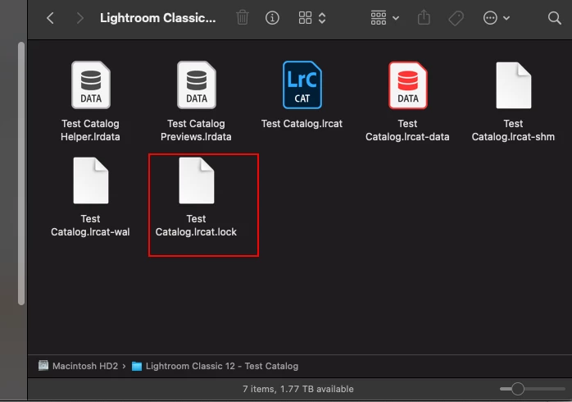
Task: Click the '7 items, 1.77 TB available' status text
Action: 298,389
